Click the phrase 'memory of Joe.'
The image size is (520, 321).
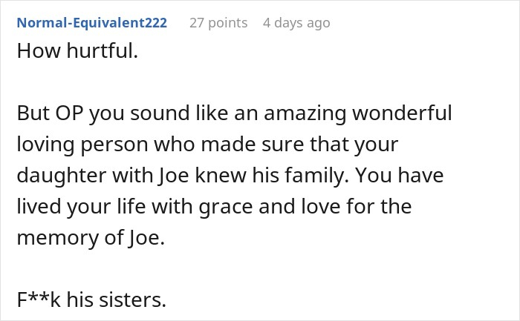(91, 238)
